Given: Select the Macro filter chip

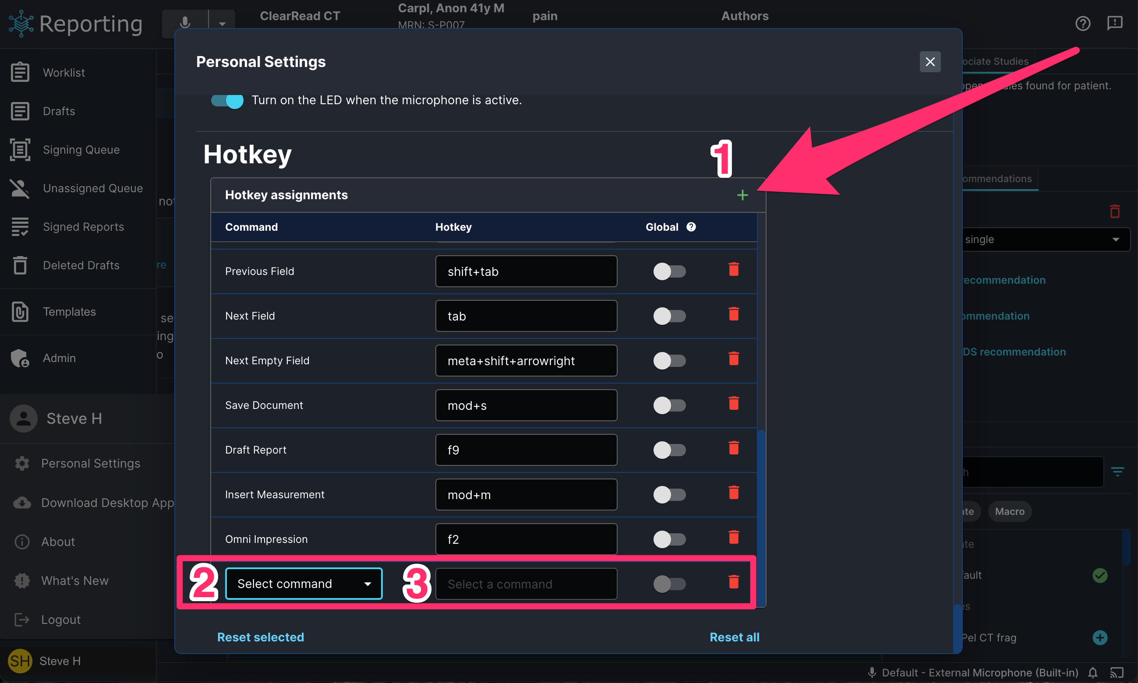Looking at the screenshot, I should [x=1010, y=512].
